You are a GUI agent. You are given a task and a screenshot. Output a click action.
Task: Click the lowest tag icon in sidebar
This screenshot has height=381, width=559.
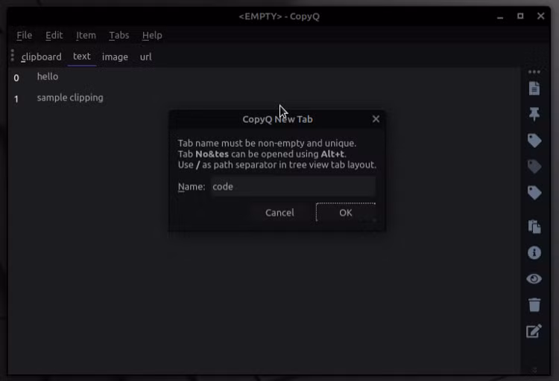(x=534, y=193)
